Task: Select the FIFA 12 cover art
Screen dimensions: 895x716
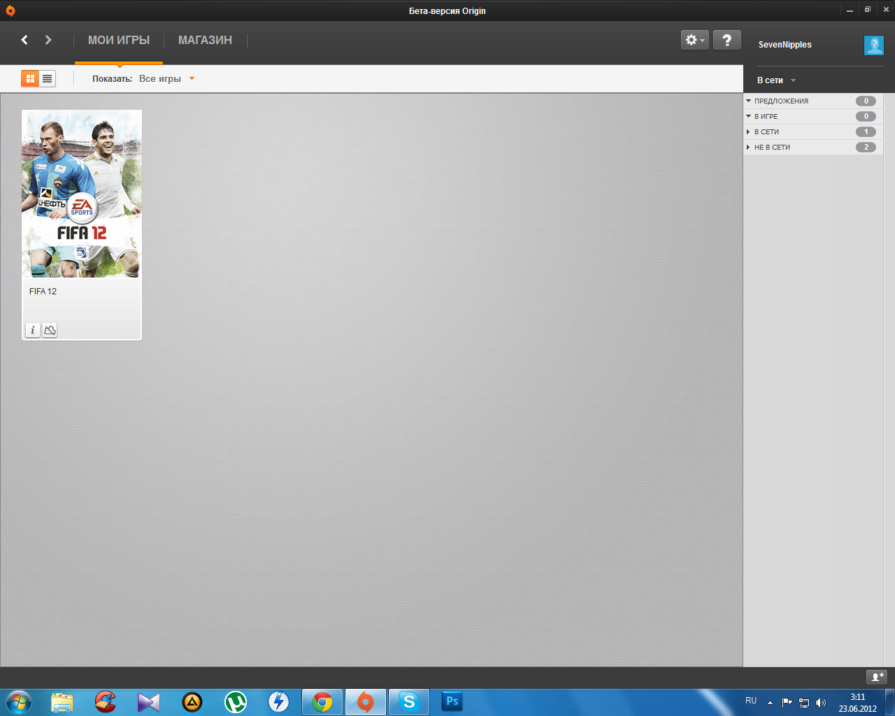Action: tap(82, 194)
